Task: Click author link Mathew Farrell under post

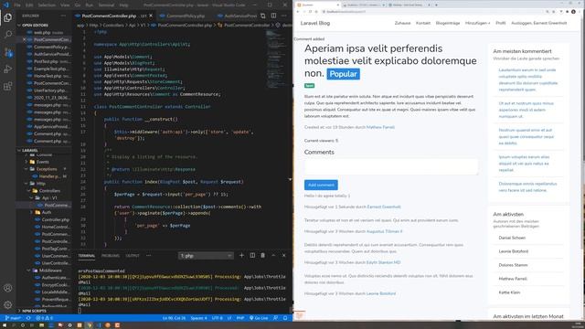Action: [x=380, y=127]
